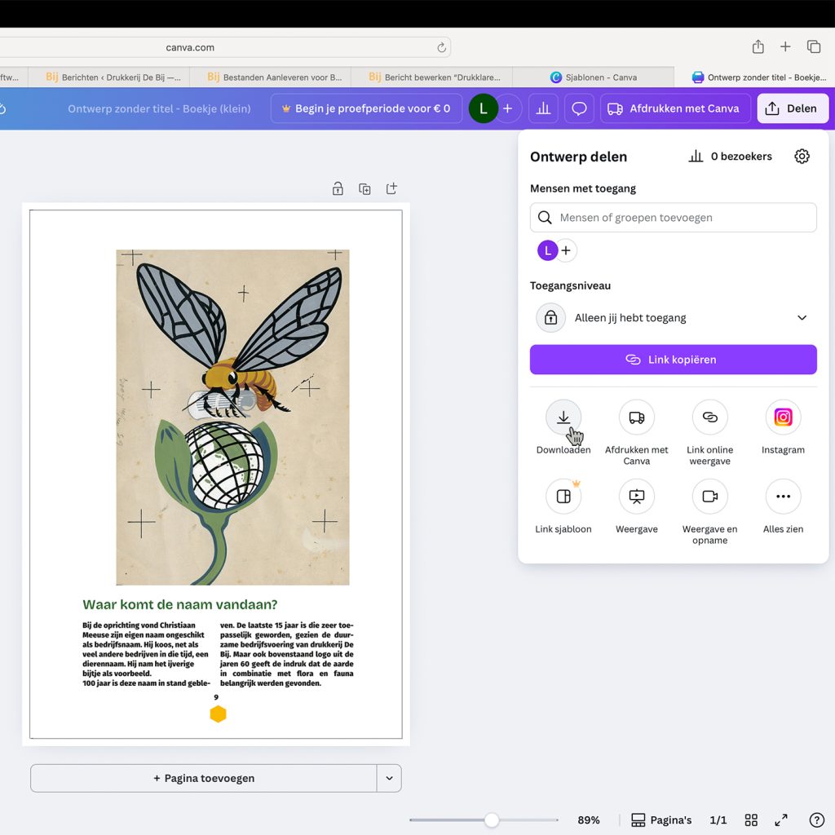Viewport: 835px width, 835px height.
Task: Toggle grid view of pages
Action: tap(751, 820)
